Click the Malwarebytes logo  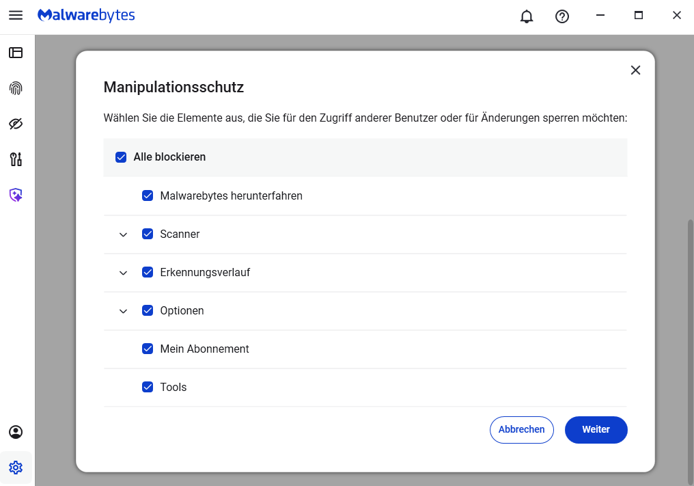pyautogui.click(x=86, y=15)
